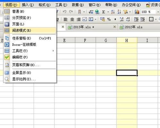This screenshot has width=160, height=128.
Task: Sort ascending A to Z
Action: click(x=113, y=12)
